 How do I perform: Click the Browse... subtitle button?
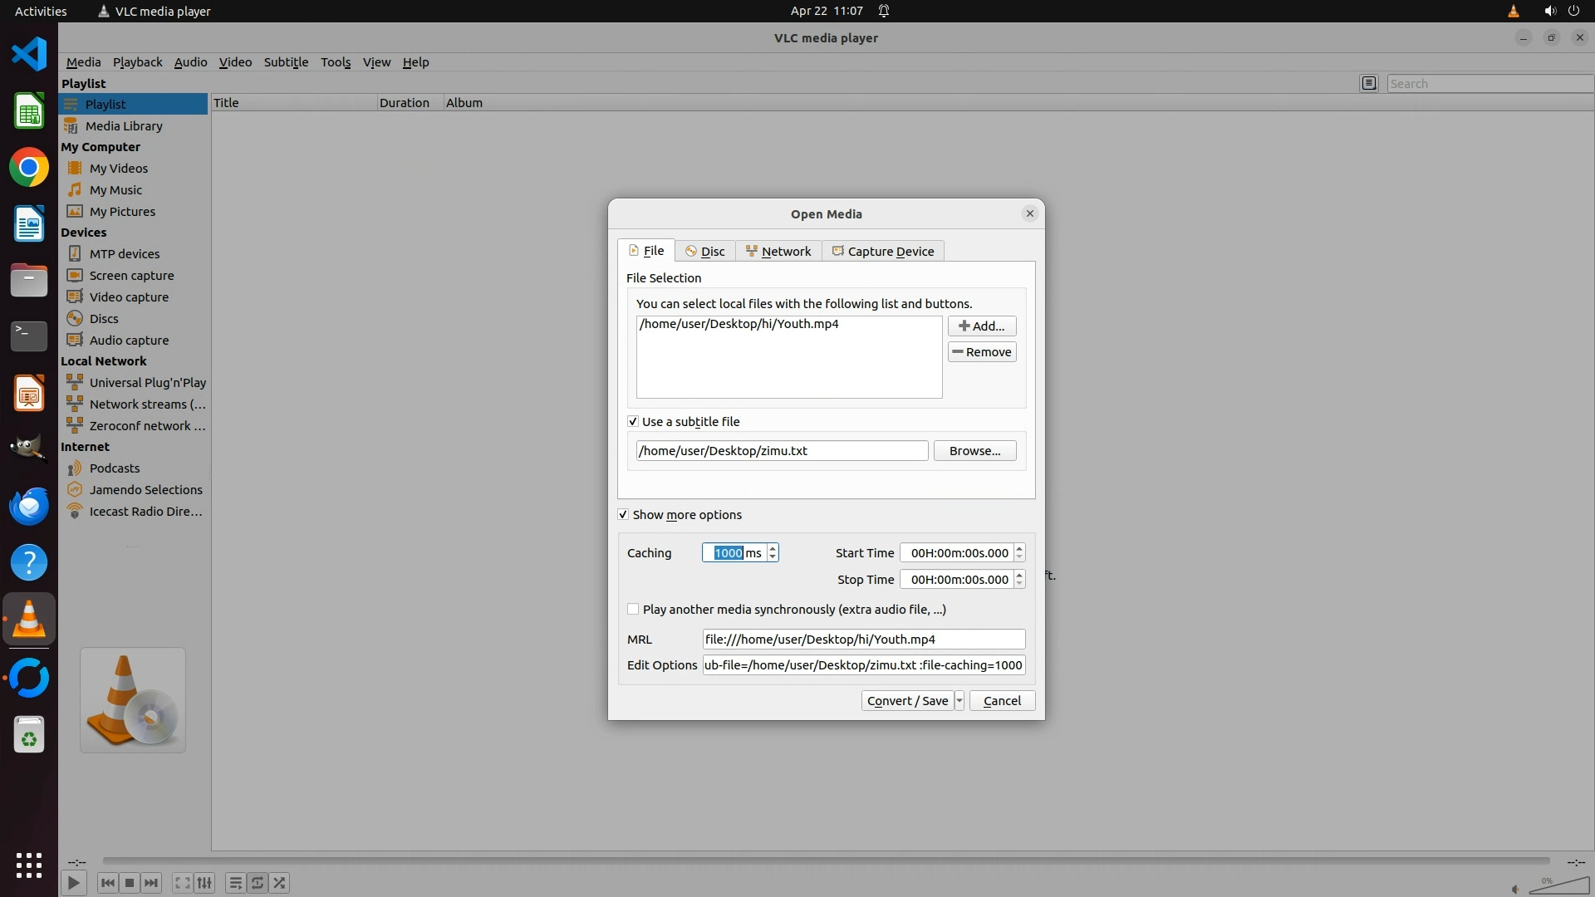[x=974, y=450]
